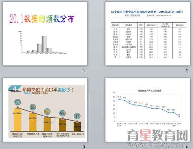Click the first circular icon above the tallest bar
The height and width of the screenshot is (149, 193).
pyautogui.click(x=18, y=102)
